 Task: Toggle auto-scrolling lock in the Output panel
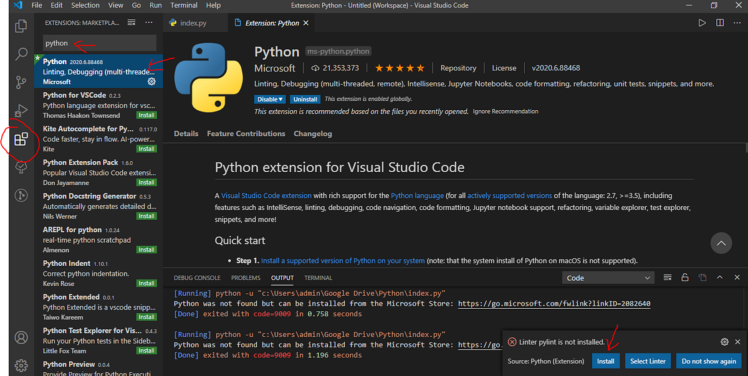coord(685,278)
